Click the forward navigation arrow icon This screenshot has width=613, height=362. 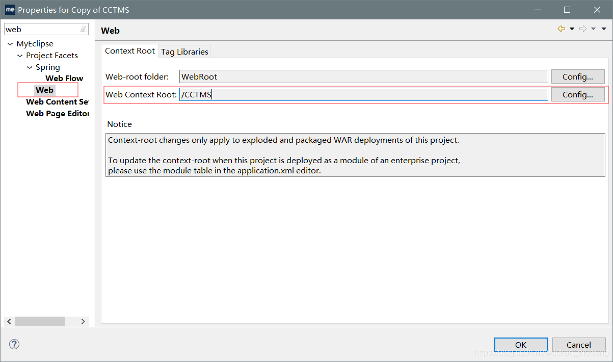(583, 29)
